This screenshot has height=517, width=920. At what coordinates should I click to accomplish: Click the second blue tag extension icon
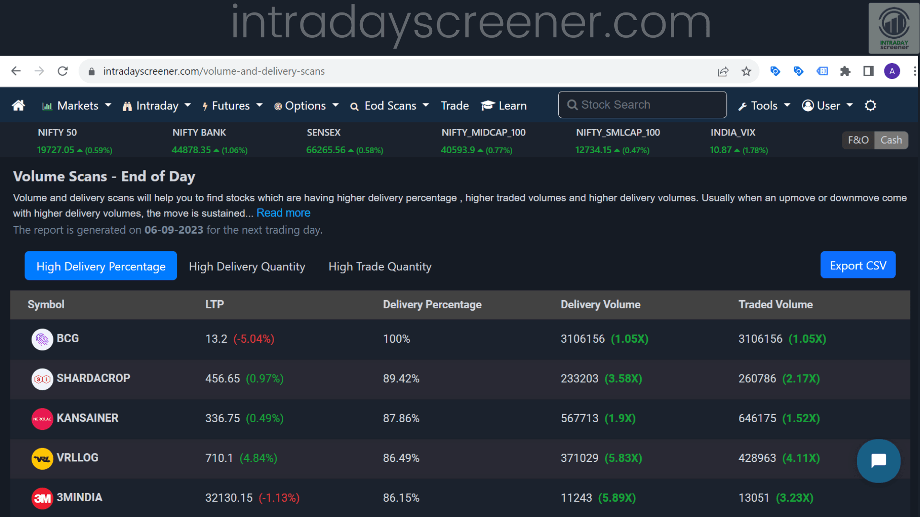798,71
